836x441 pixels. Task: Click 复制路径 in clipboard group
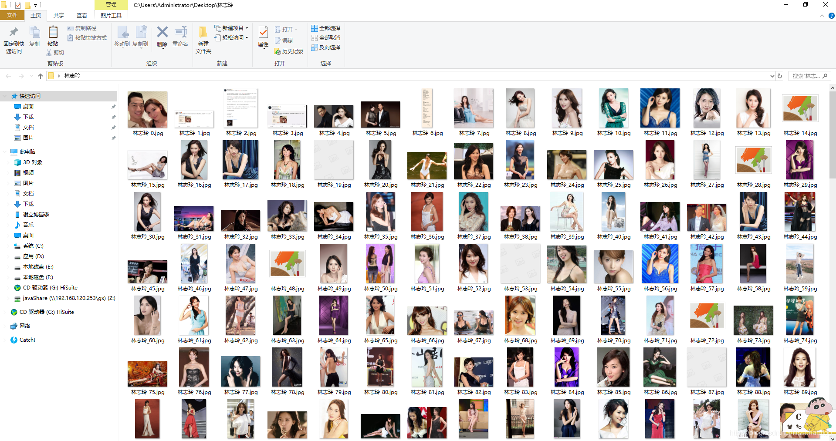point(82,28)
